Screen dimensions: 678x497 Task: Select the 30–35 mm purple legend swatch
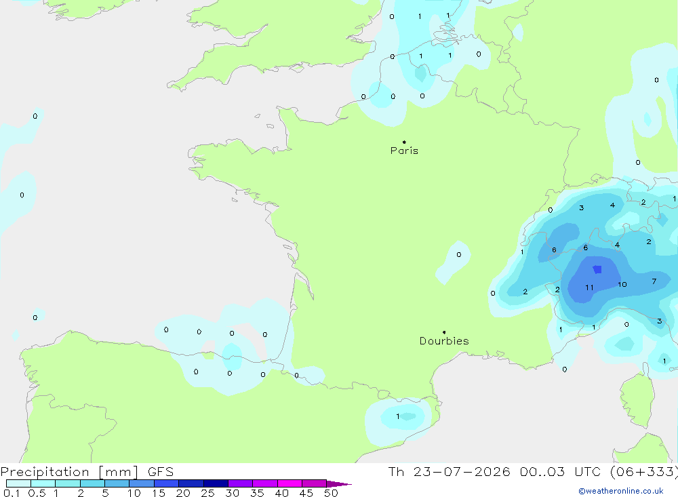point(241,483)
